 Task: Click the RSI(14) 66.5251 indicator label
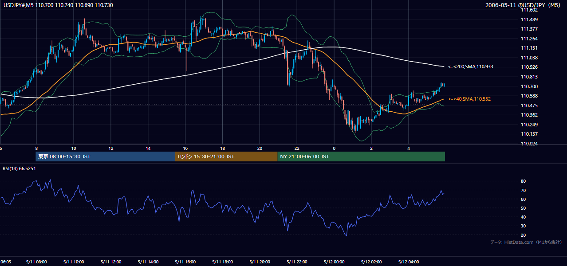pyautogui.click(x=19, y=168)
